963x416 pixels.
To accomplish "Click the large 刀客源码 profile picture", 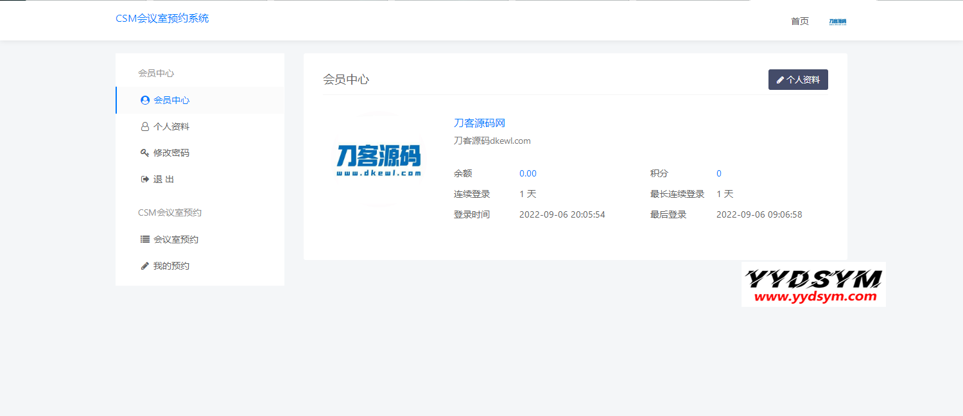I will (x=379, y=160).
